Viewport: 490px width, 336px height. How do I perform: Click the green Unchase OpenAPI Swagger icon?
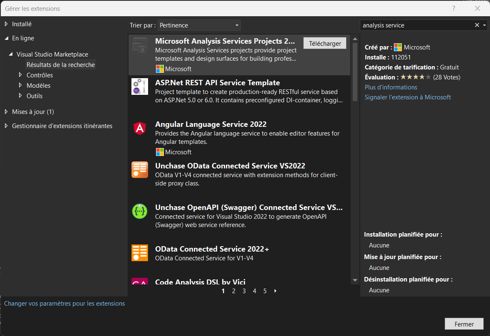(140, 211)
